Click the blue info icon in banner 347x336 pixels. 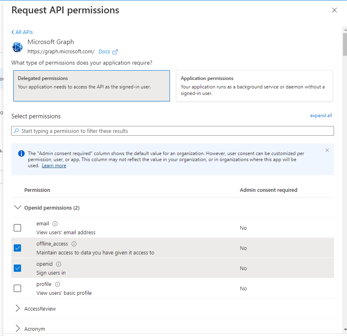(x=21, y=153)
